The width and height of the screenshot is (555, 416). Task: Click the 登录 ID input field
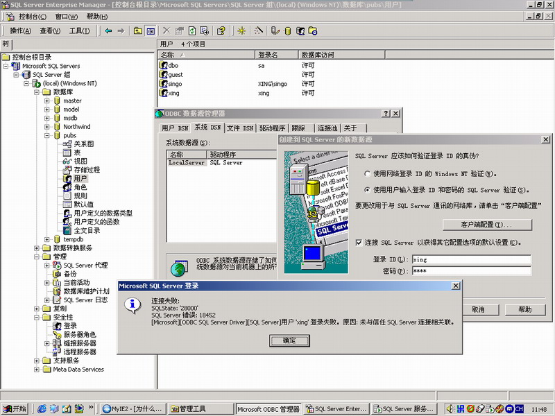tap(472, 259)
